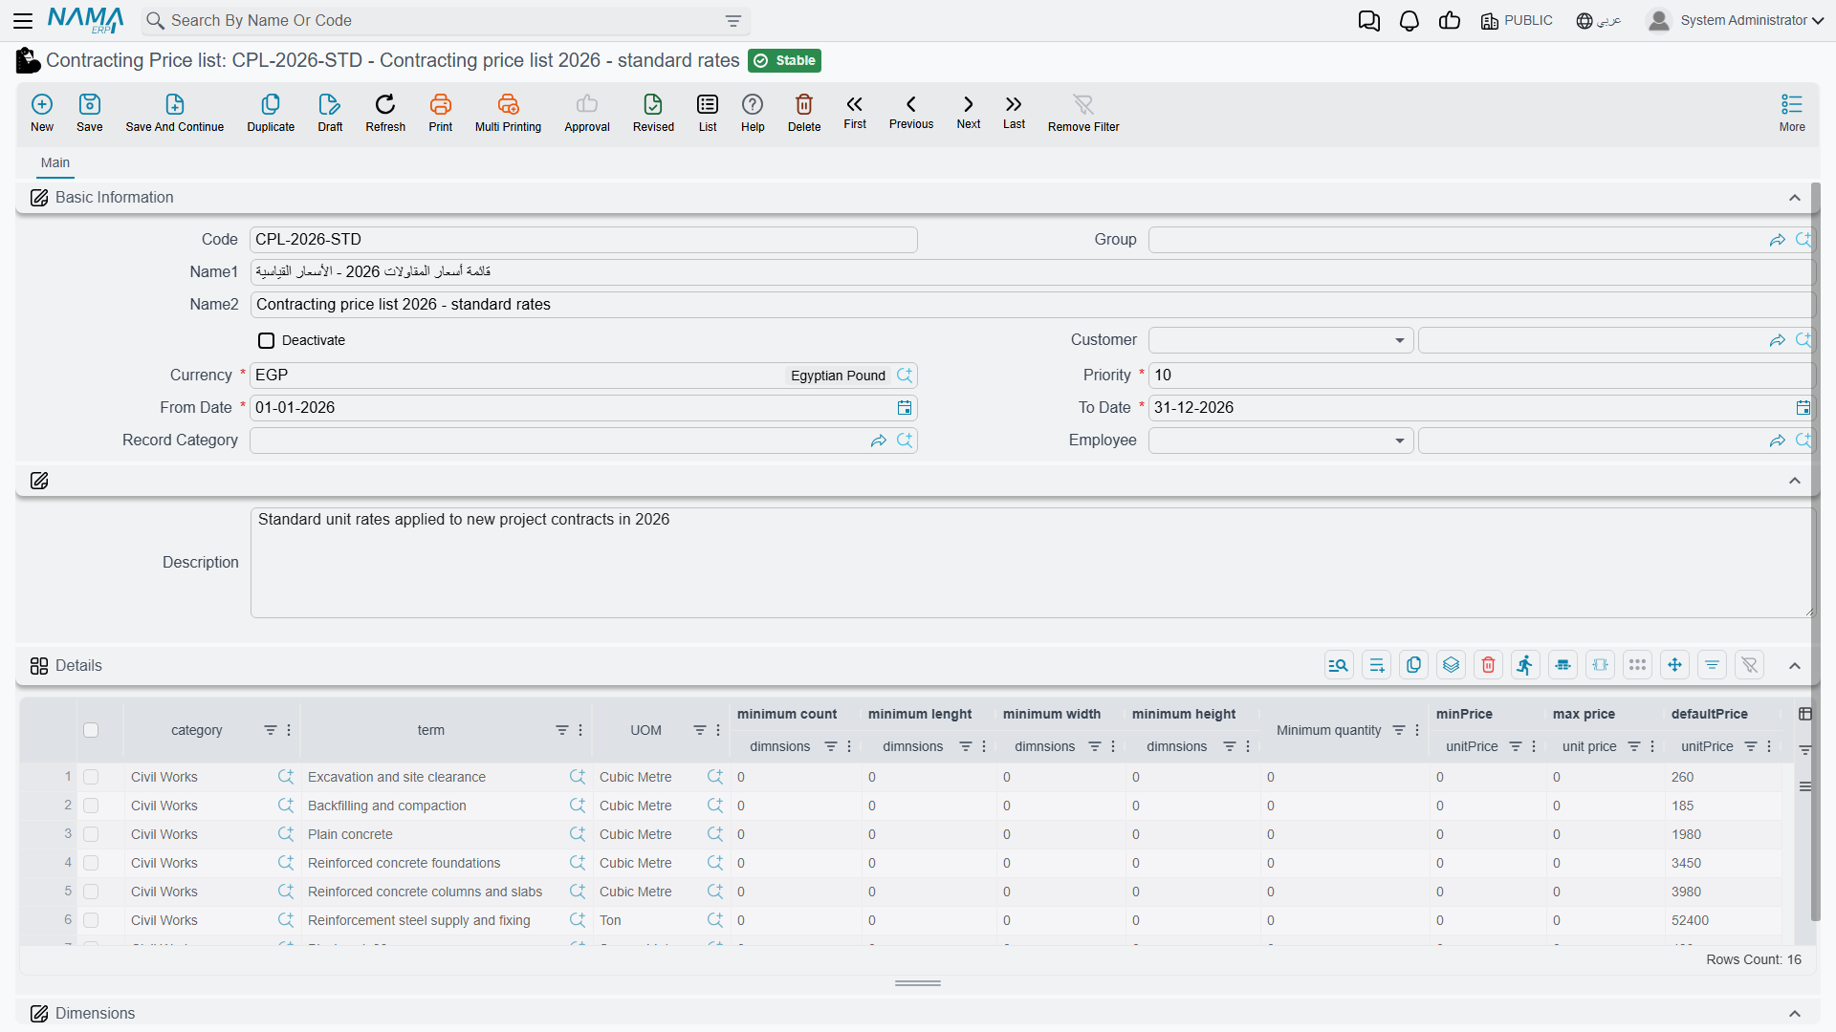Image resolution: width=1836 pixels, height=1032 pixels.
Task: Switch language to Arabic
Action: [1599, 21]
